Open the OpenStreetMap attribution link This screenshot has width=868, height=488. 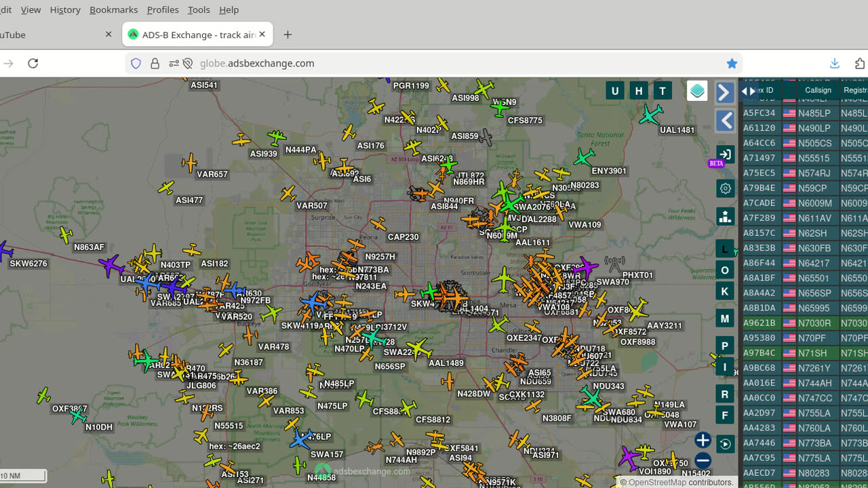point(656,483)
